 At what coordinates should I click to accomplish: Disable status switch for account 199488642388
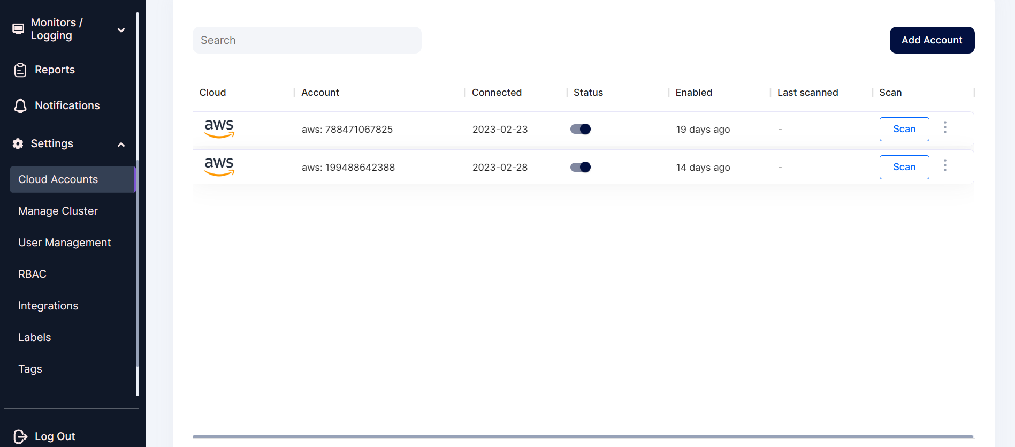coord(581,167)
